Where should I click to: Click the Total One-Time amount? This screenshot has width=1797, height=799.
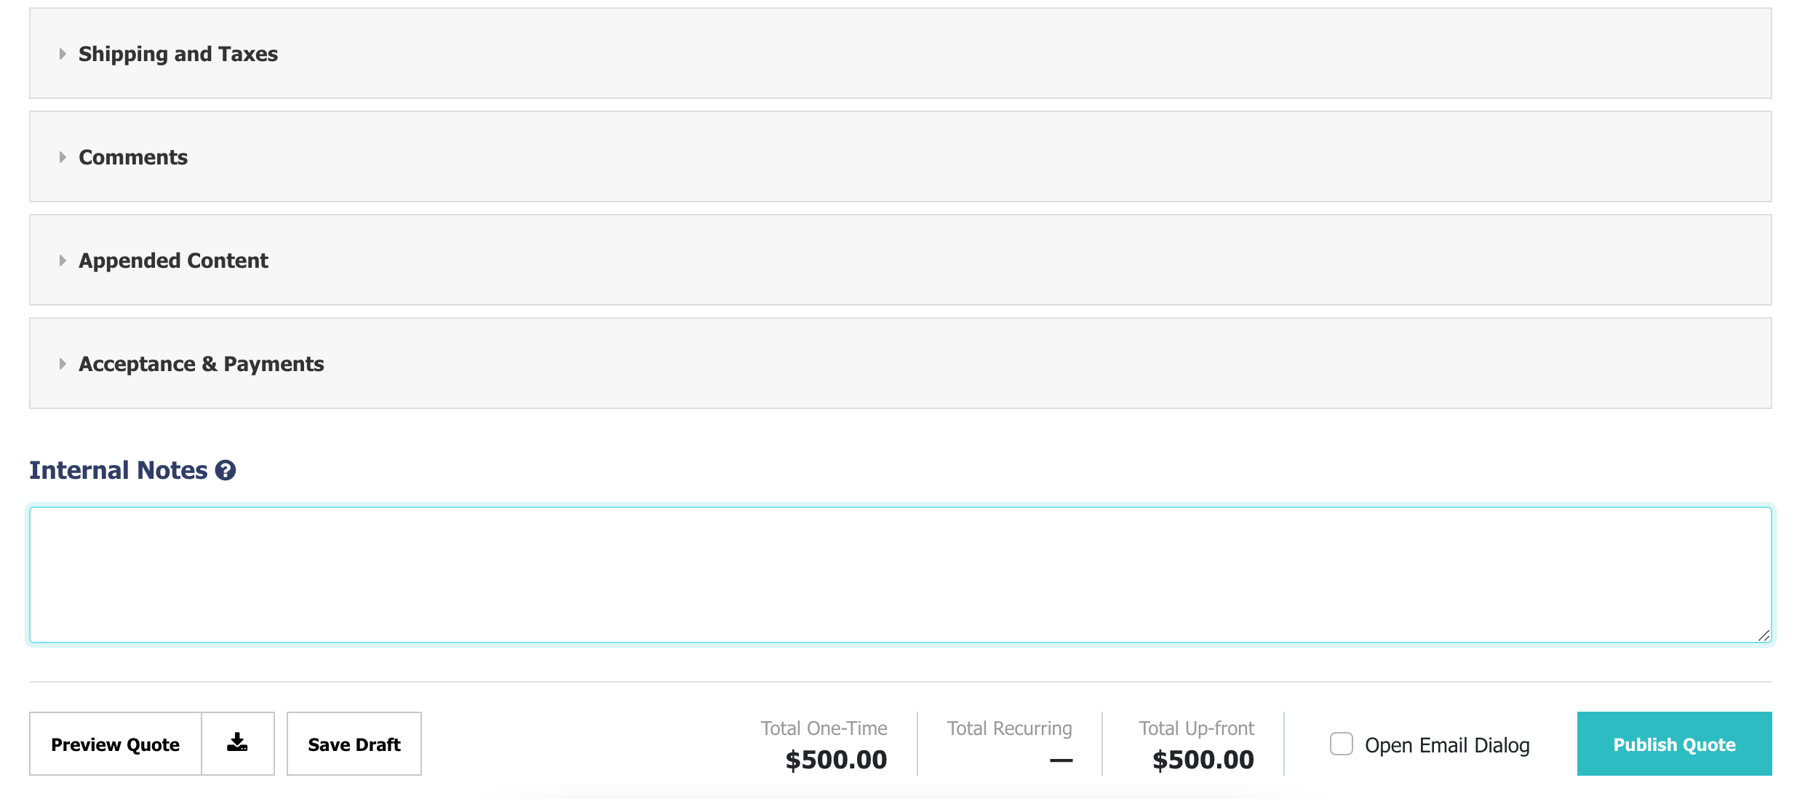coord(836,760)
